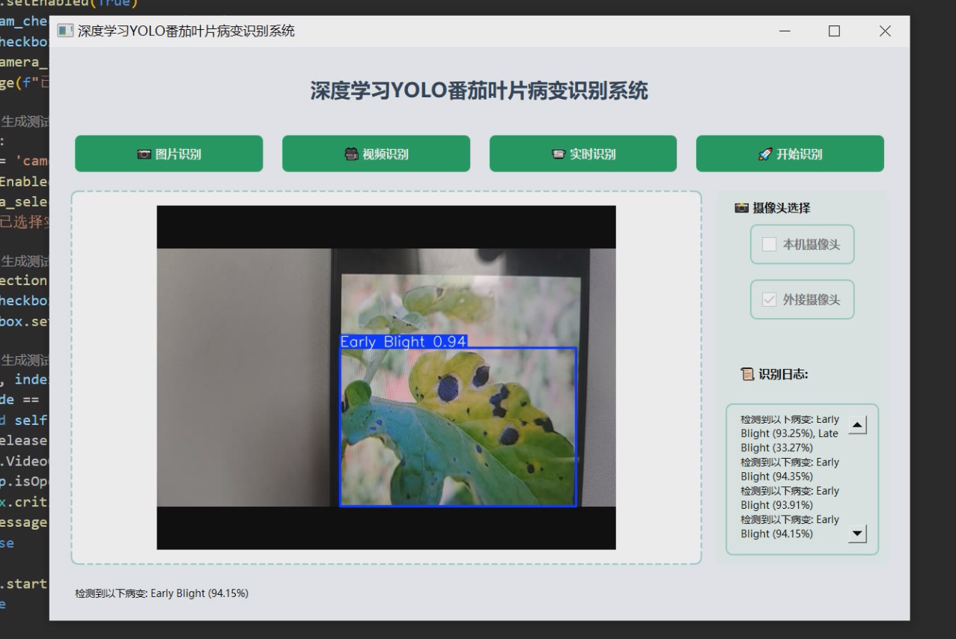Screen dimensions: 956x639
Task: Close the YOLO recognition window
Action: click(x=885, y=31)
